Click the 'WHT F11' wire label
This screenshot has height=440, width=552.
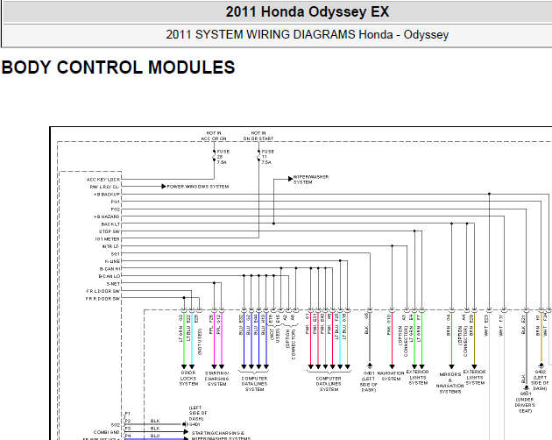tap(500, 325)
